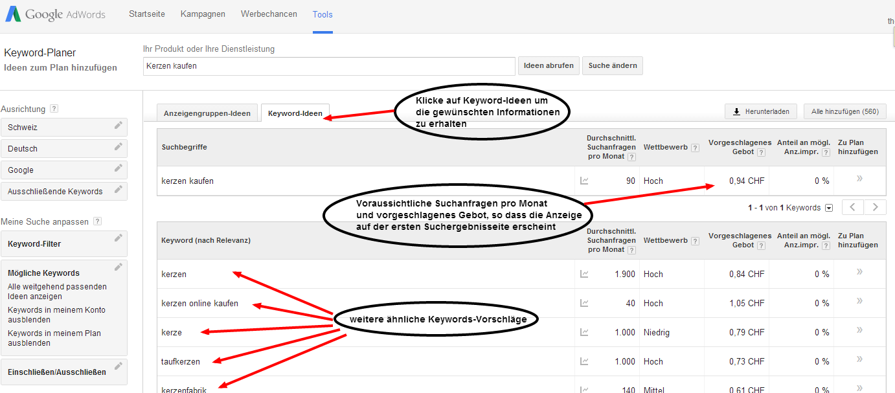The image size is (895, 393).
Task: Click the Keyword-Planer title
Action: (x=40, y=53)
